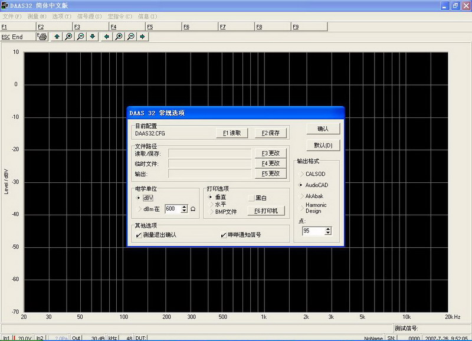Click the left arrow toolbar icon
Image resolution: width=472 pixels, height=341 pixels.
(x=107, y=37)
